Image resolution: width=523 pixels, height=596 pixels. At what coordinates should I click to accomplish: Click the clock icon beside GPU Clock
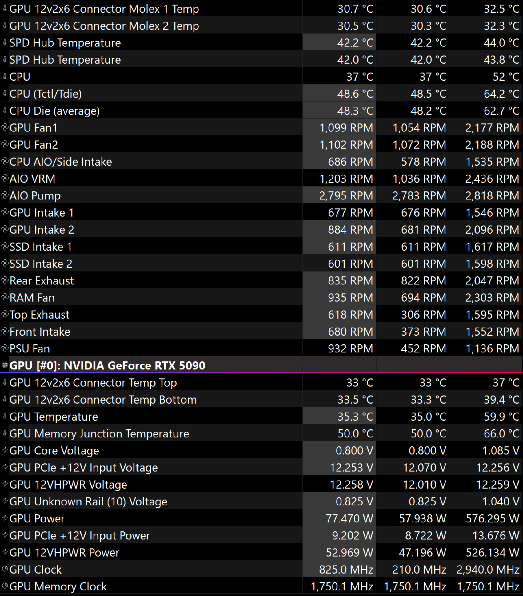point(5,569)
